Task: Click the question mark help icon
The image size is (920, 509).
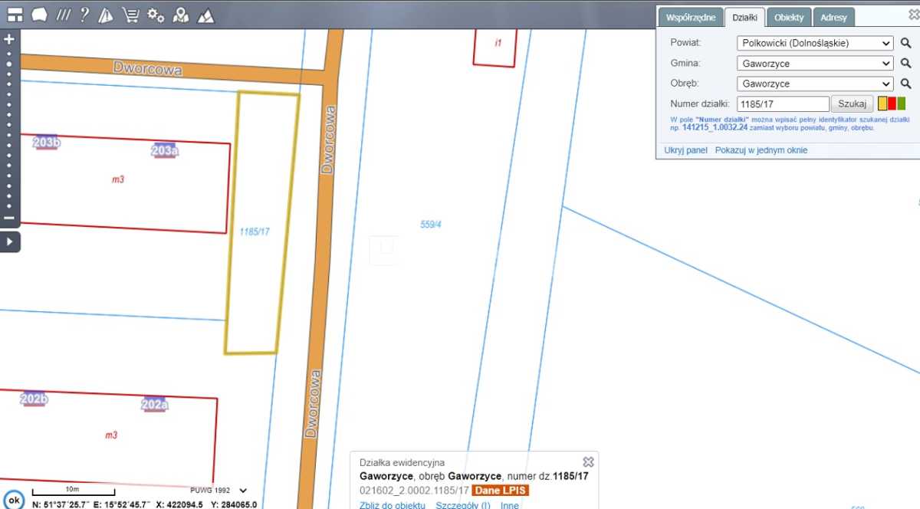Action: (84, 15)
